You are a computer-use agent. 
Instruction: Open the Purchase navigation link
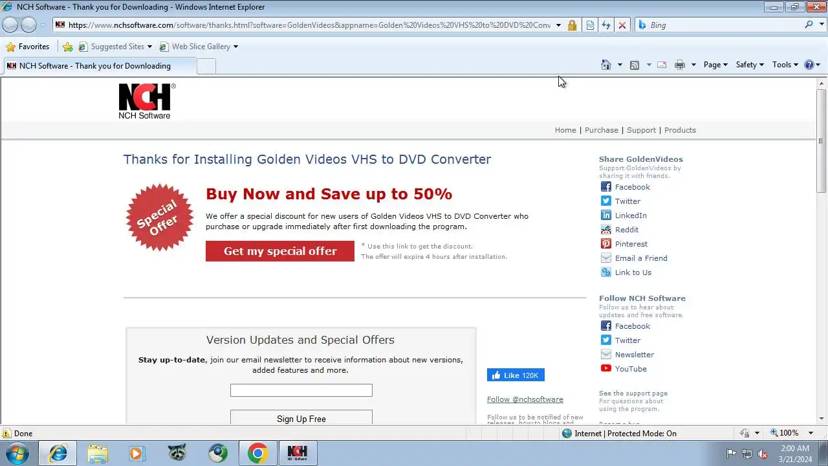602,130
